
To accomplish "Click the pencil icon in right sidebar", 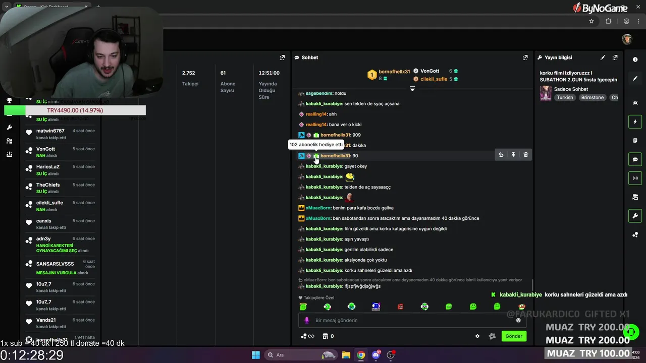I will [635, 79].
